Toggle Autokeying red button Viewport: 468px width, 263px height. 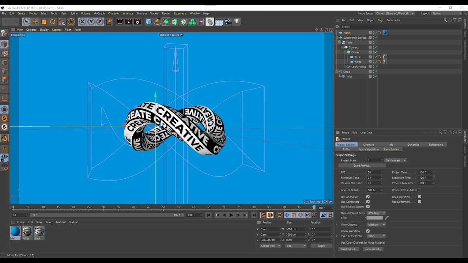click(270, 215)
